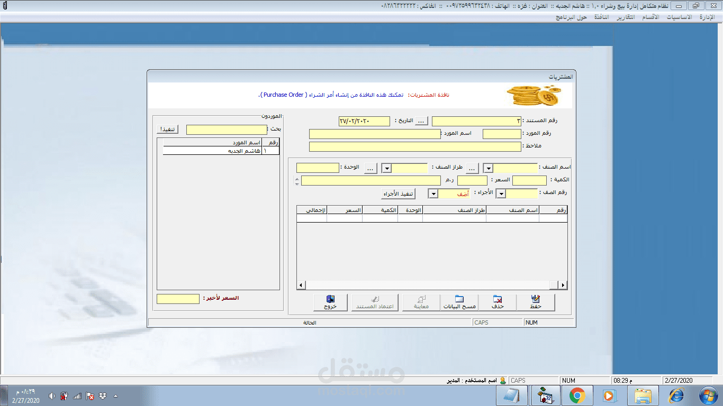This screenshot has height=406, width=723.
Task: Toggle the CAPS indicator in the status bar
Action: click(497, 321)
